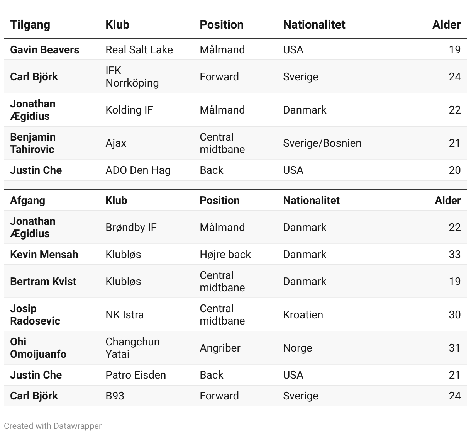Viewport: 471px width, 435px height.
Task: Click the Kolding IF club cell
Action: pyautogui.click(x=129, y=110)
